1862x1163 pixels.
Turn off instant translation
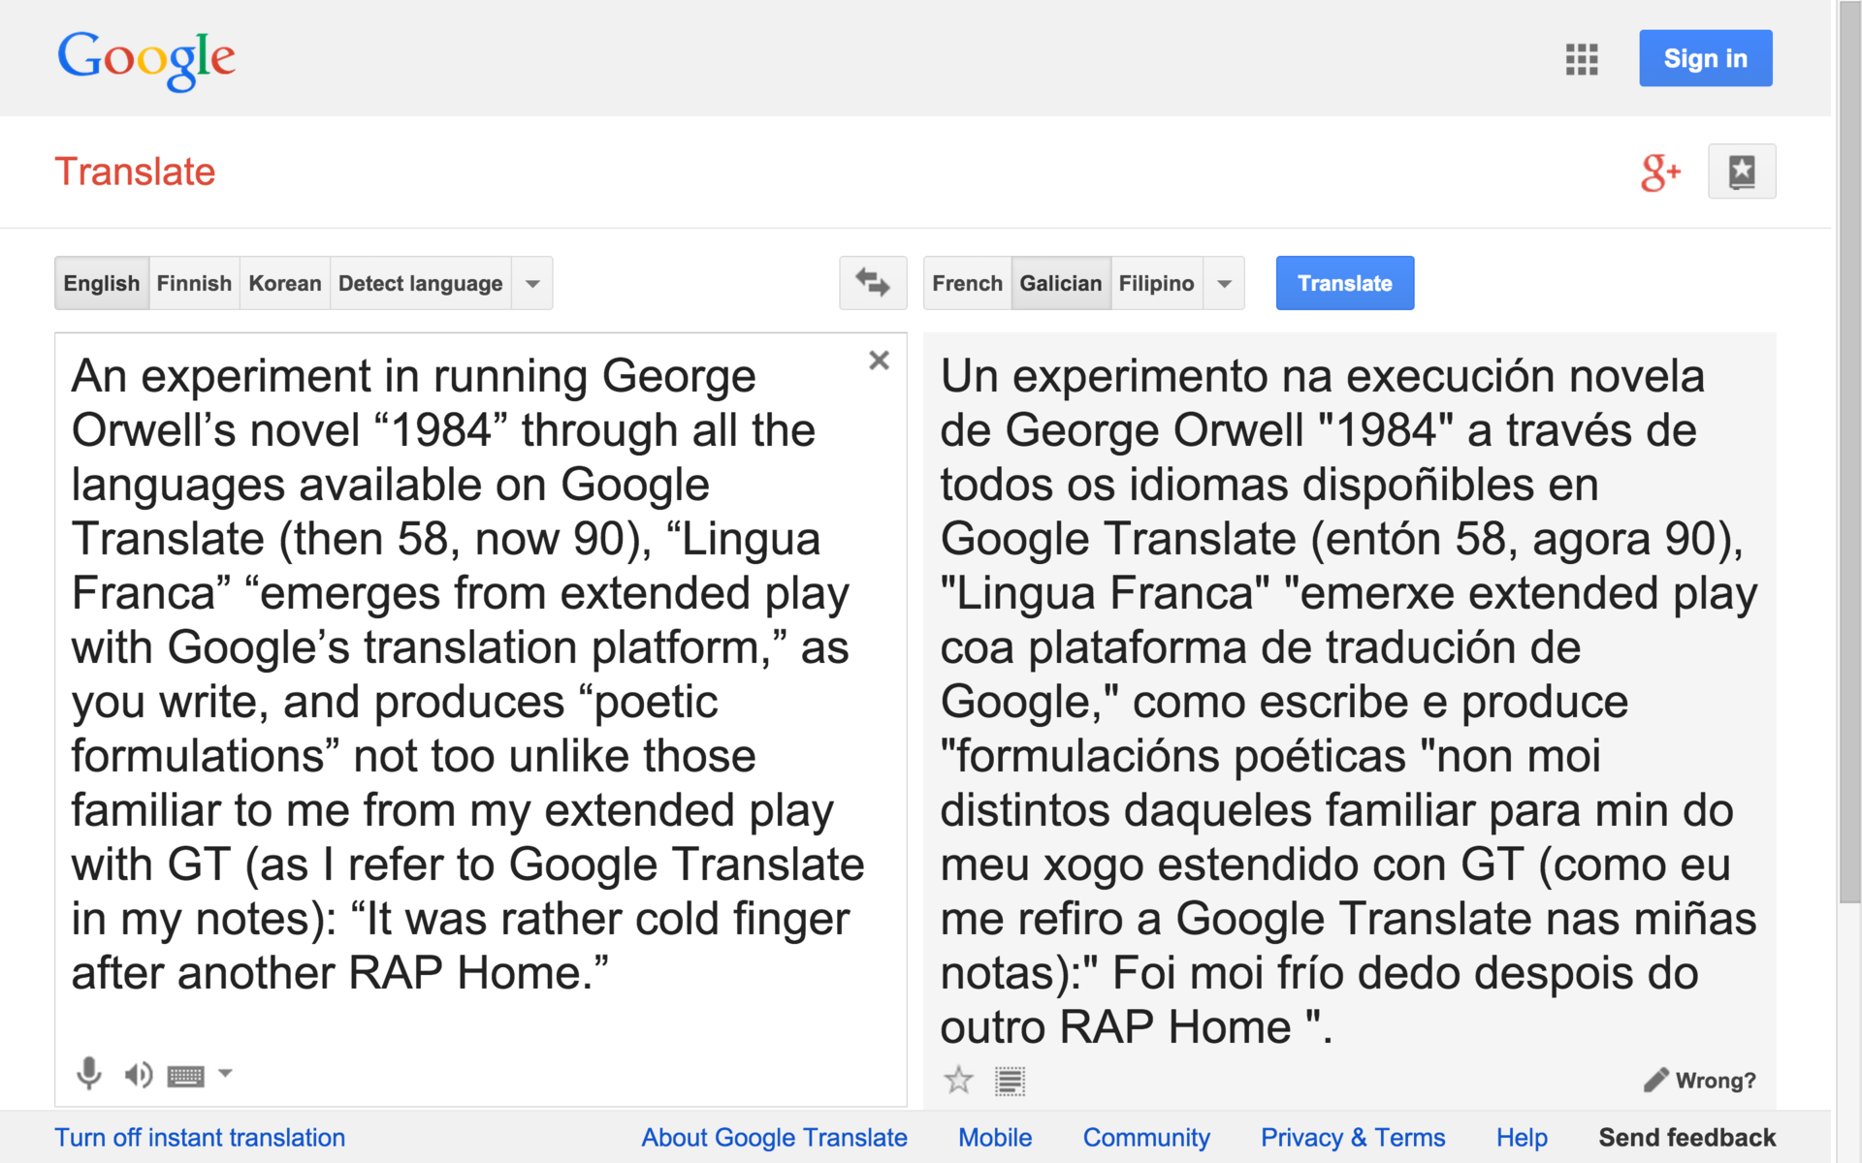(200, 1138)
